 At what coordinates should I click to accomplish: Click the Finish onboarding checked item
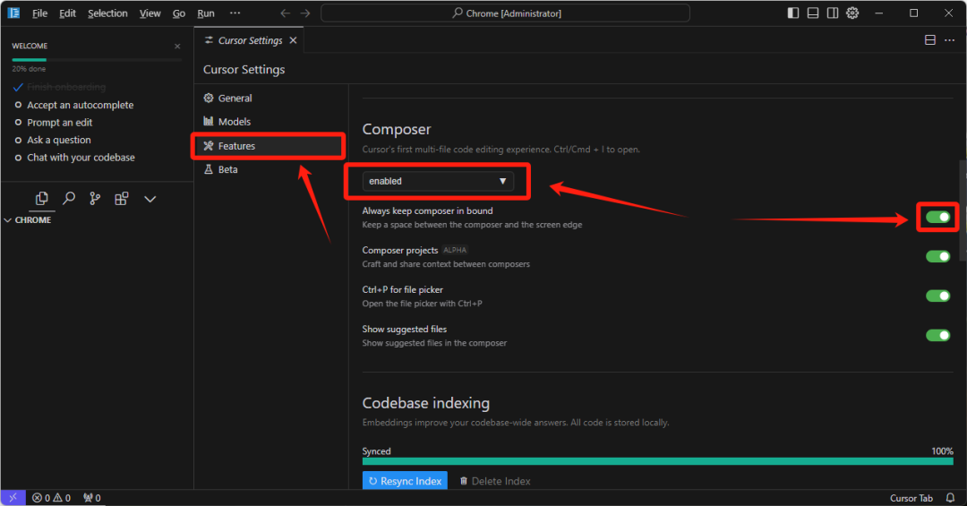pos(66,87)
